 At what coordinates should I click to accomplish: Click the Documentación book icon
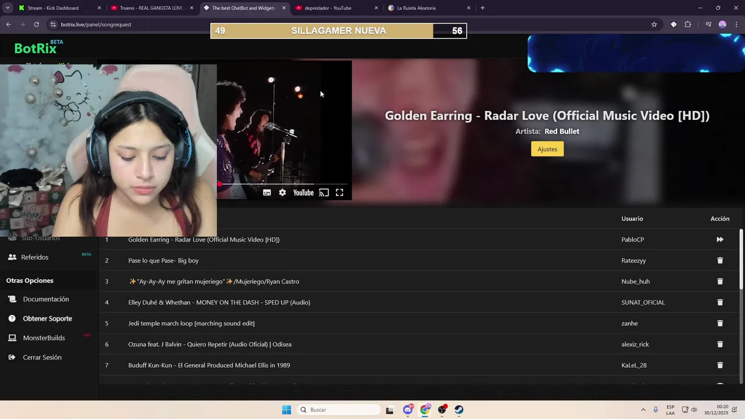12,299
